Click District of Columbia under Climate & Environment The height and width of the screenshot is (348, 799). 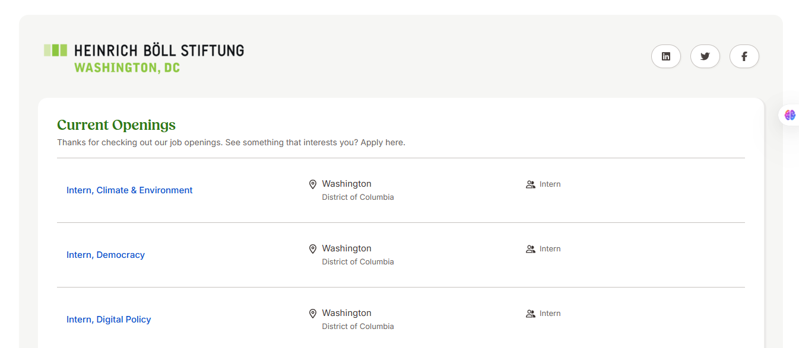[358, 197]
